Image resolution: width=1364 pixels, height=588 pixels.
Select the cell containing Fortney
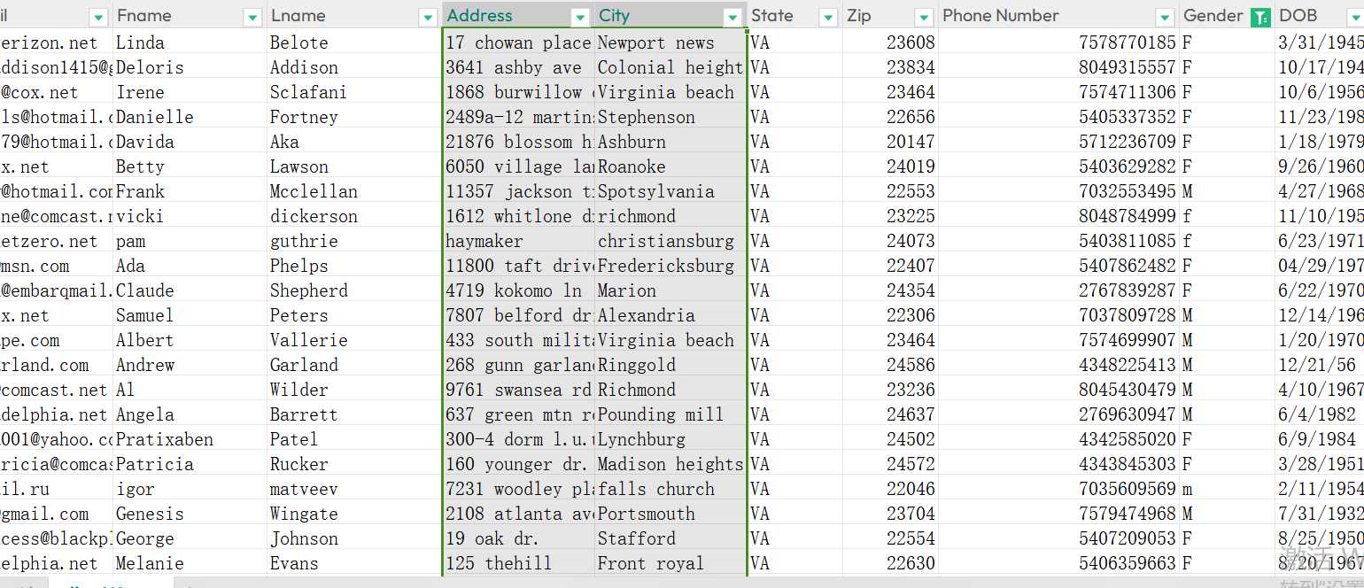[x=354, y=117]
